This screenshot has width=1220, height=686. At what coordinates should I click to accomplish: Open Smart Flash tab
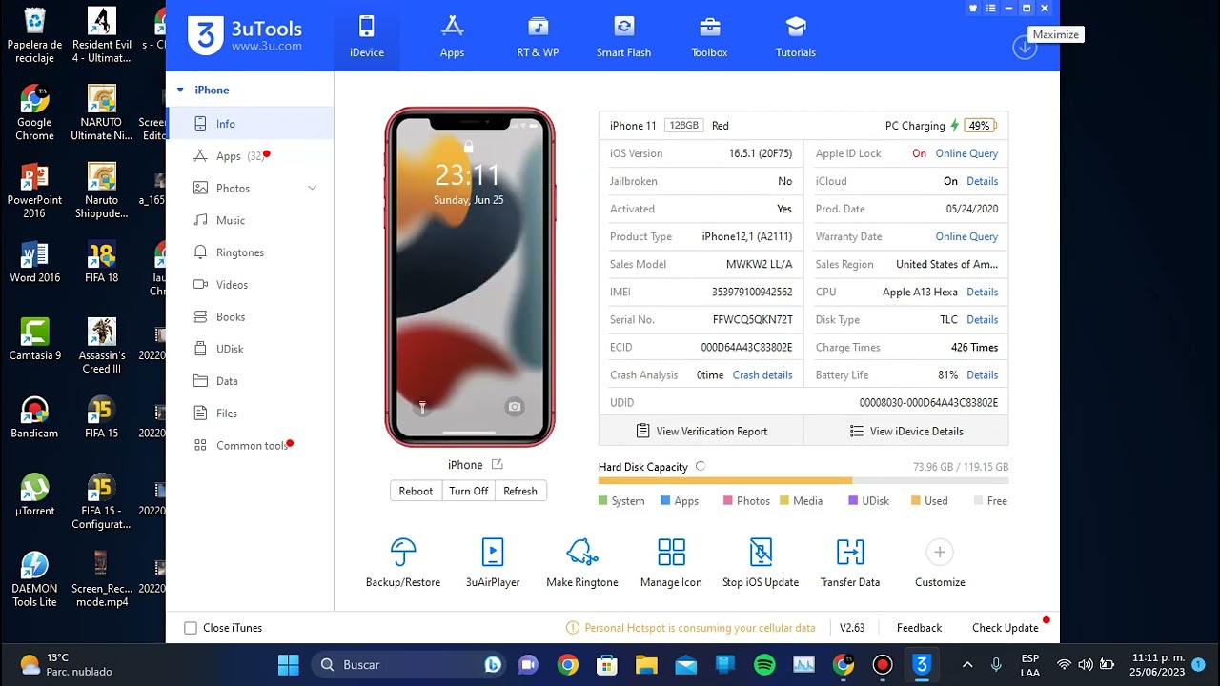pyautogui.click(x=623, y=36)
